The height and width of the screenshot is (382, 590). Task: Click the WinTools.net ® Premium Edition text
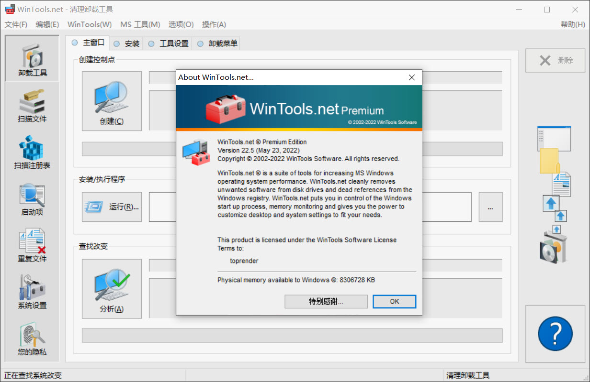[x=262, y=142]
